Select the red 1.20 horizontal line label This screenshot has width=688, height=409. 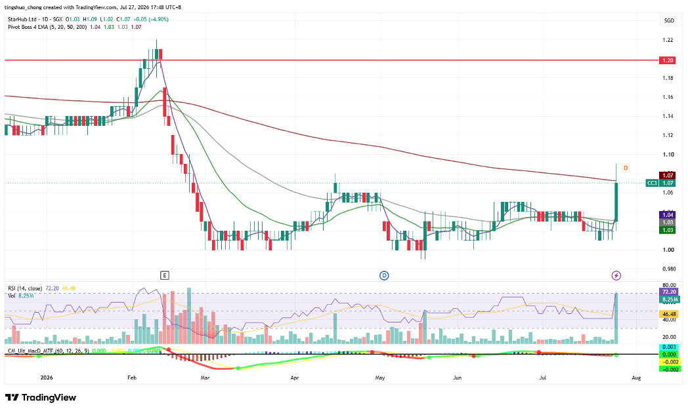668,60
